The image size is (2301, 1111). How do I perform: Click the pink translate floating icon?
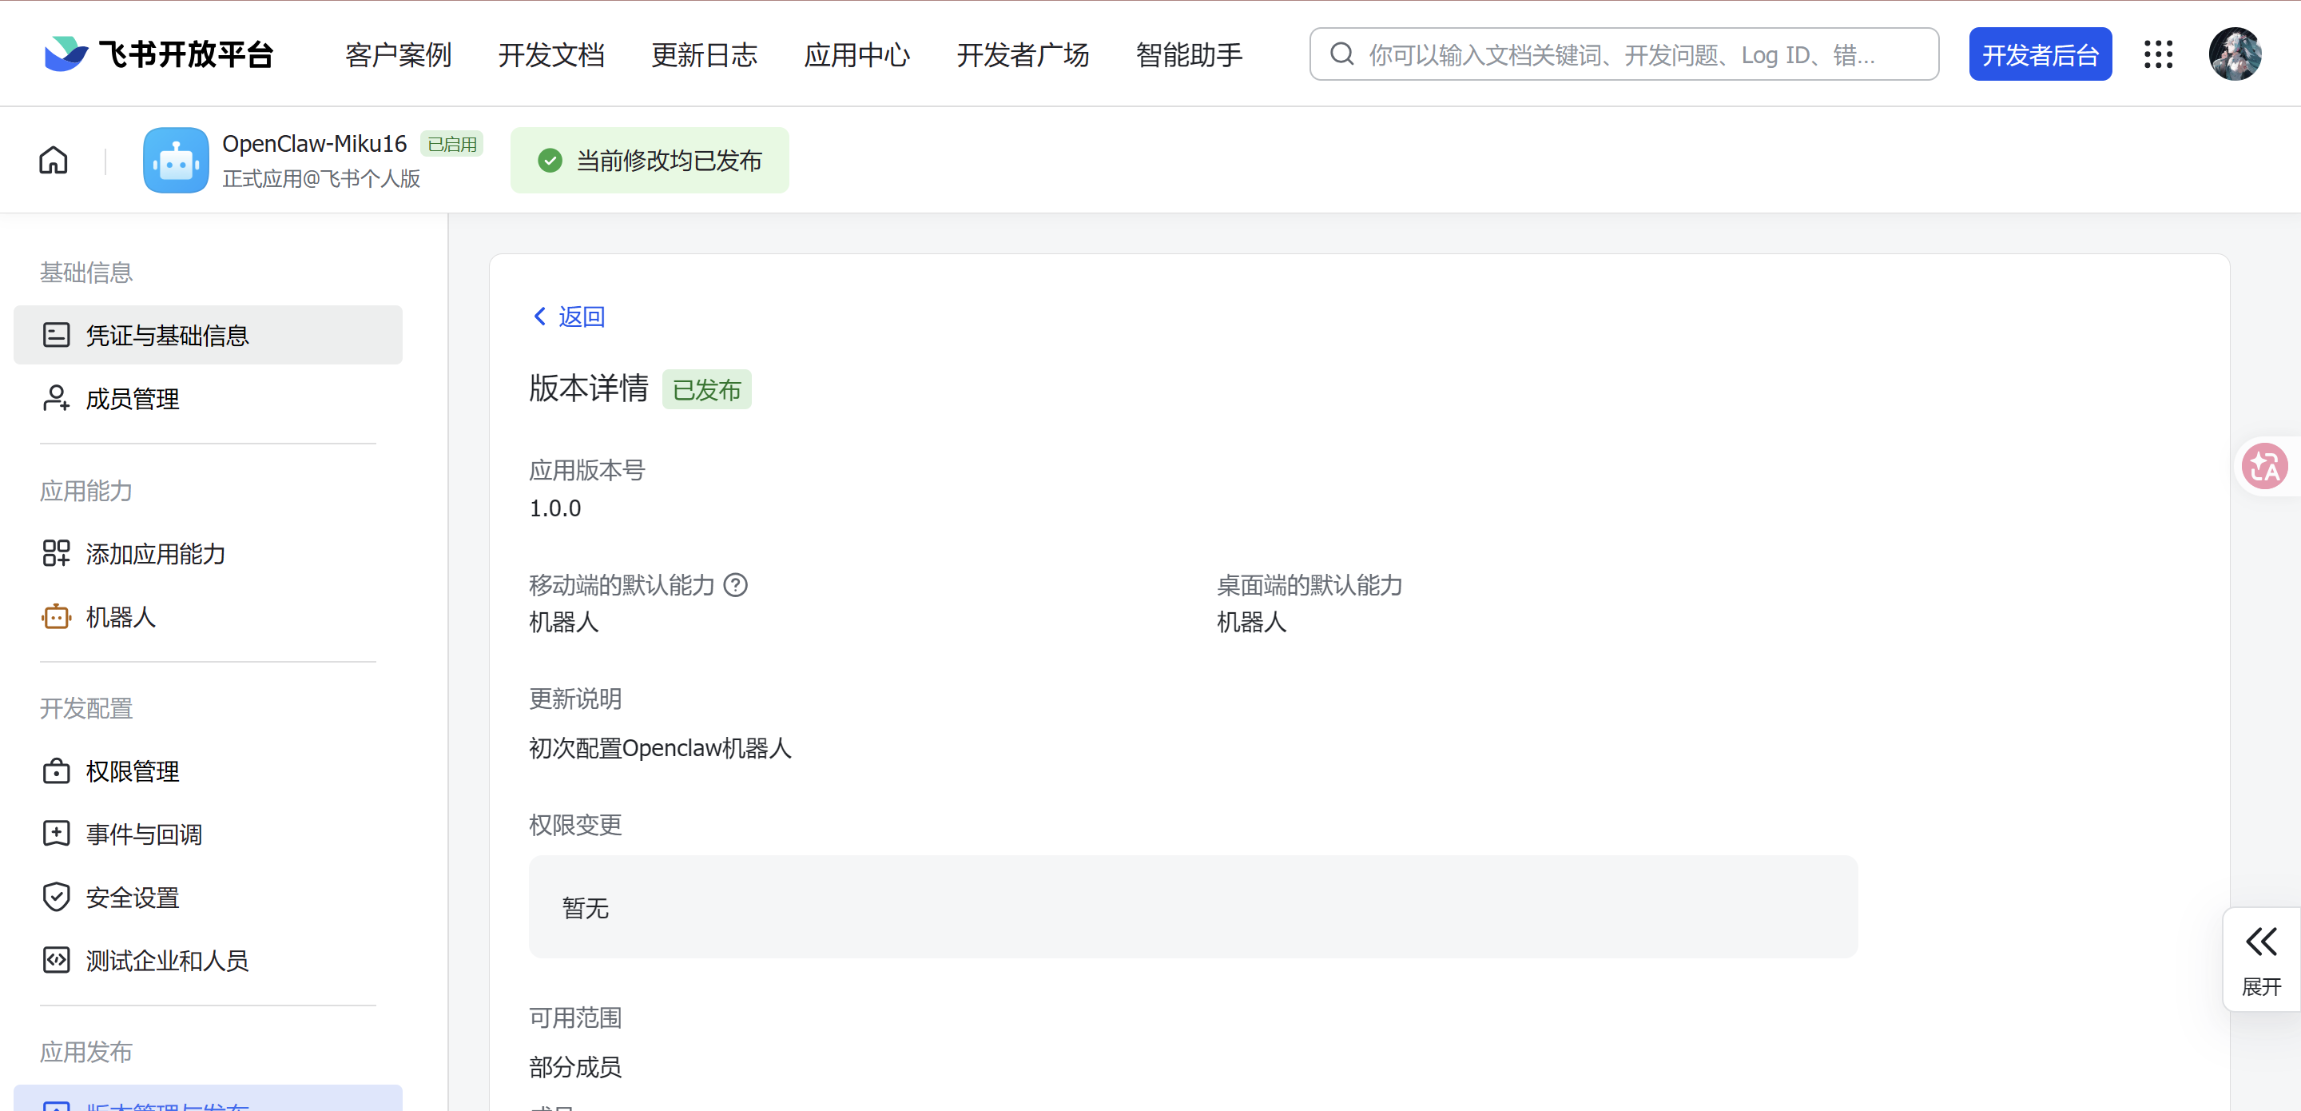click(2265, 466)
